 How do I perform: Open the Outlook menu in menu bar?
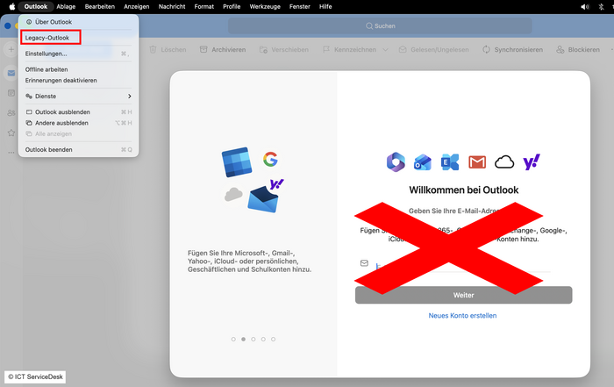[36, 7]
